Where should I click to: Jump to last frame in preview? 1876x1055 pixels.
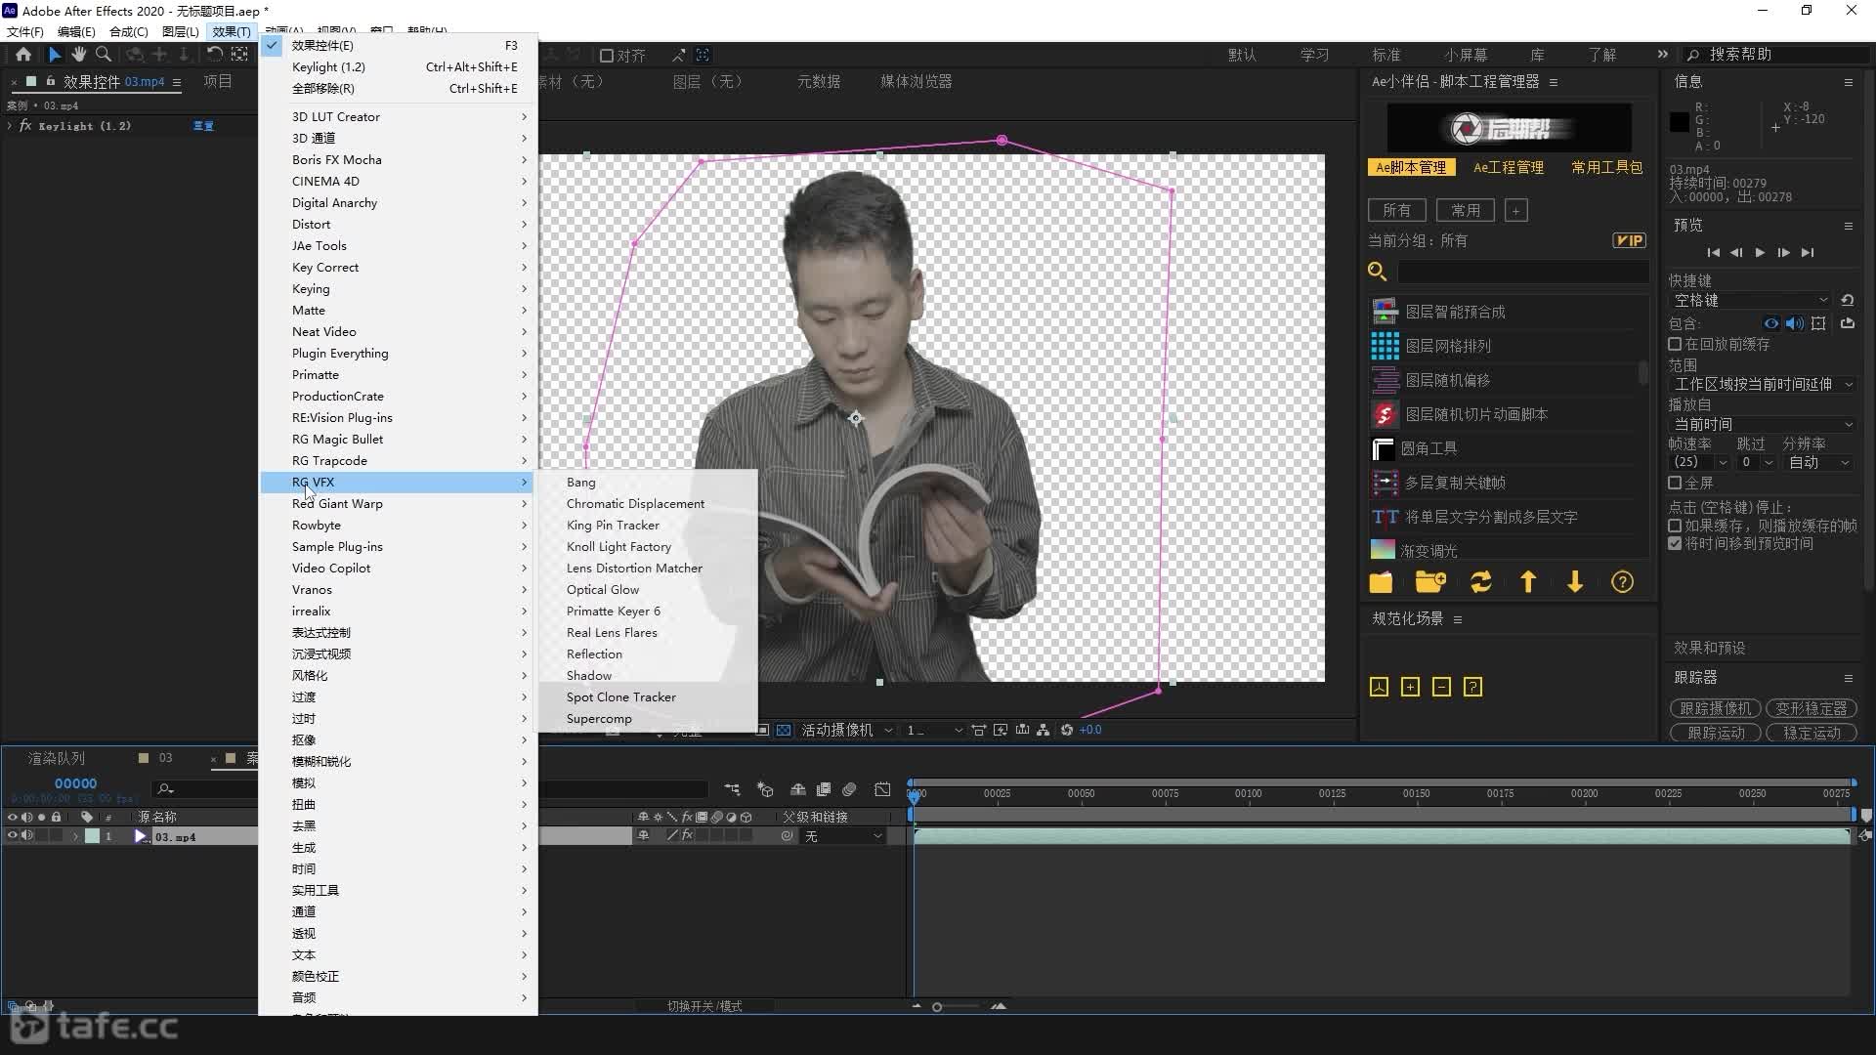pos(1808,253)
